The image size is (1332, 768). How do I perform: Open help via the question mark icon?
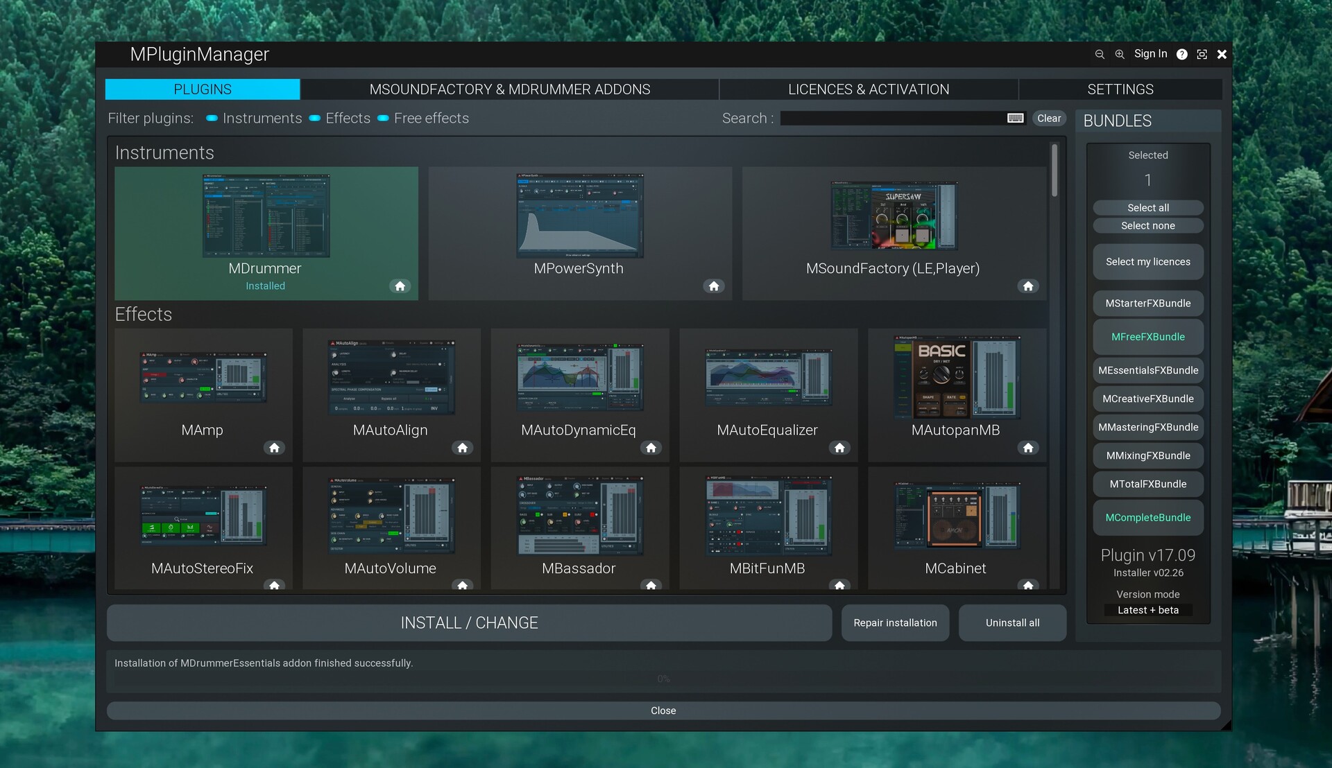1182,54
